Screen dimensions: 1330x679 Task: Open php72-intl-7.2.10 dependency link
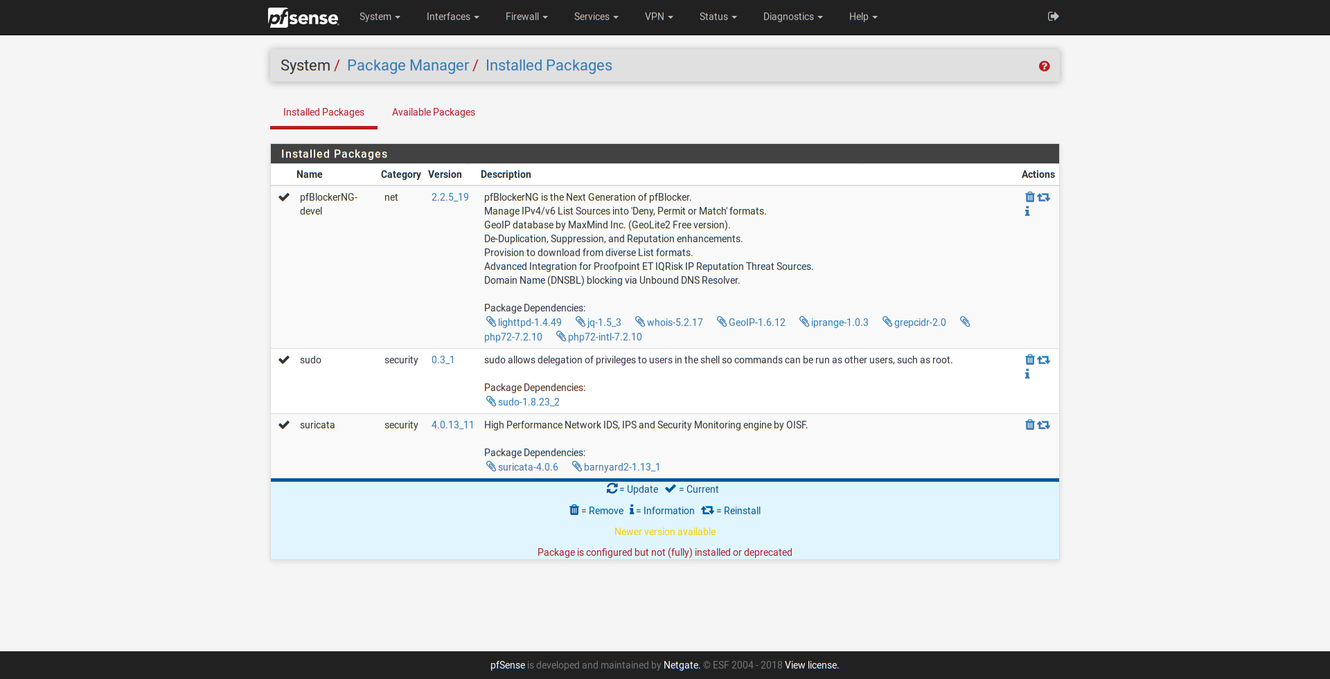tap(599, 337)
